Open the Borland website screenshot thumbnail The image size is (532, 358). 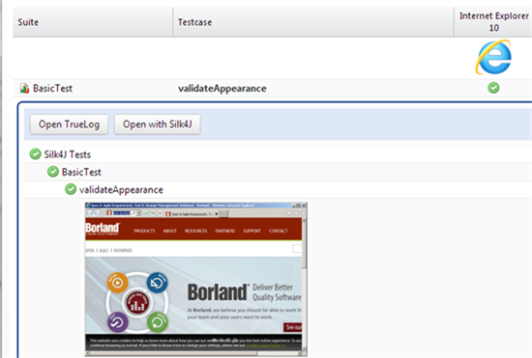pyautogui.click(x=196, y=279)
